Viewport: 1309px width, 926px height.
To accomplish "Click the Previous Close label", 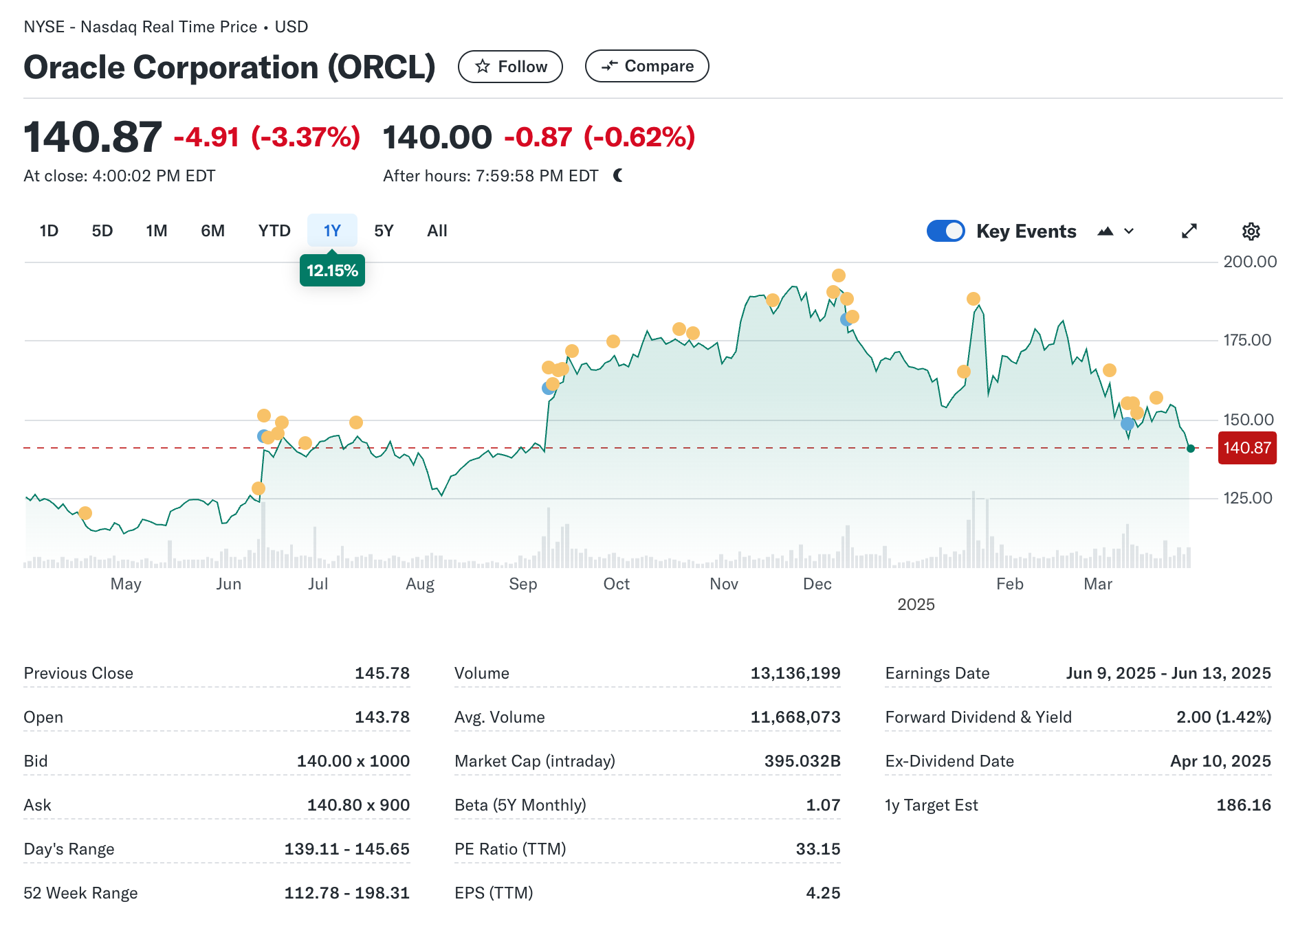I will click(x=78, y=673).
